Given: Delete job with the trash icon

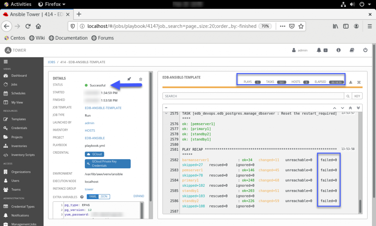Looking at the screenshot, I should click(x=141, y=79).
